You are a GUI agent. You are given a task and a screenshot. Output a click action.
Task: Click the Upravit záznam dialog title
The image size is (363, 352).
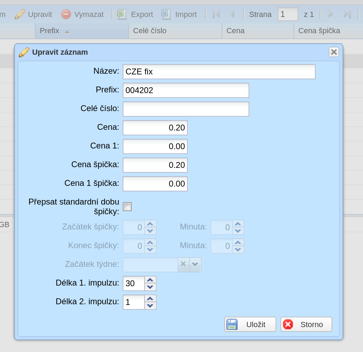(x=60, y=52)
